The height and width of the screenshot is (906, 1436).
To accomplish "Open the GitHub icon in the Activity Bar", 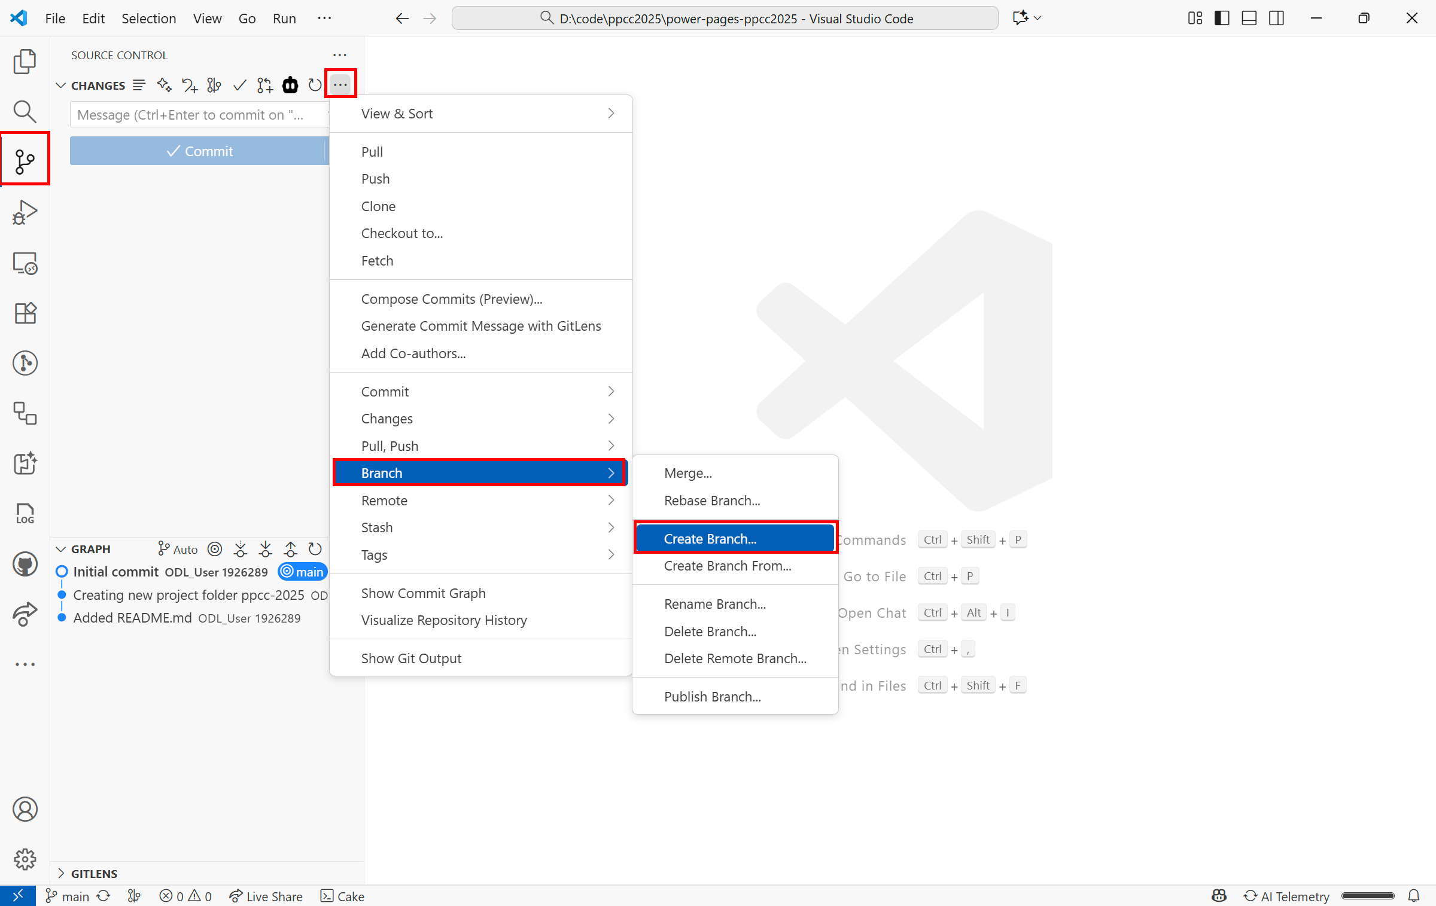I will tap(25, 564).
